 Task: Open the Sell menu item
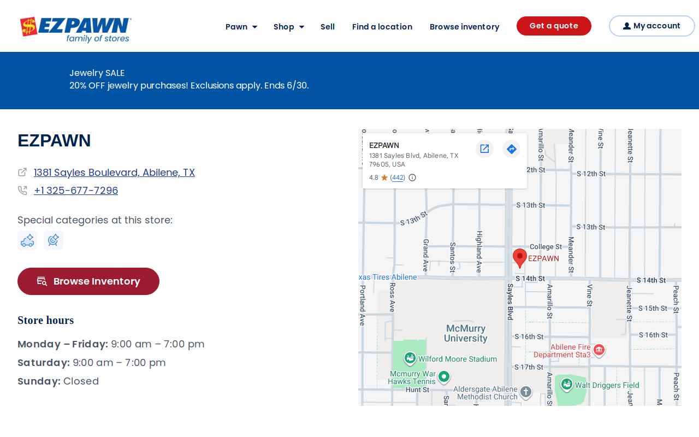pos(328,27)
